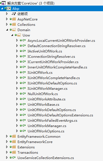
Task: Collapse the Abp project node
Action: point(2,9)
